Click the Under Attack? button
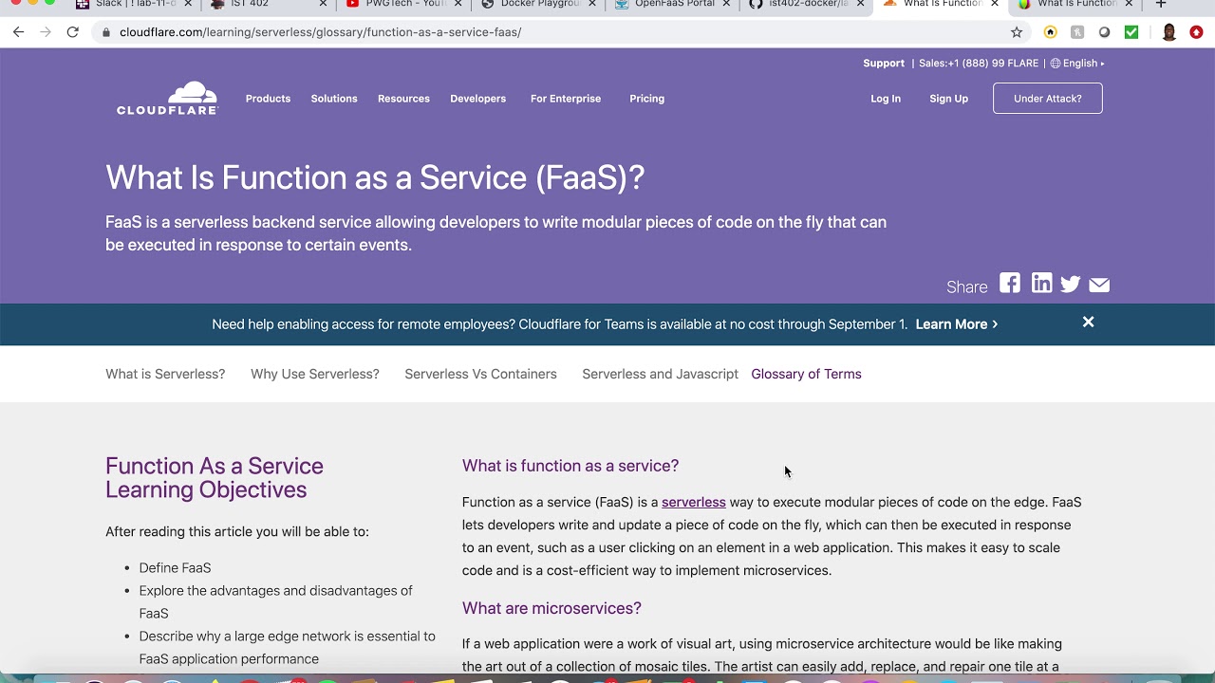The image size is (1215, 683). click(x=1048, y=99)
